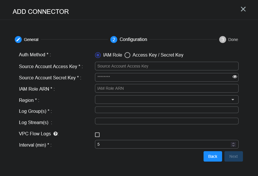
Task: Click the step 2 Configuration circle icon
Action: (114, 40)
